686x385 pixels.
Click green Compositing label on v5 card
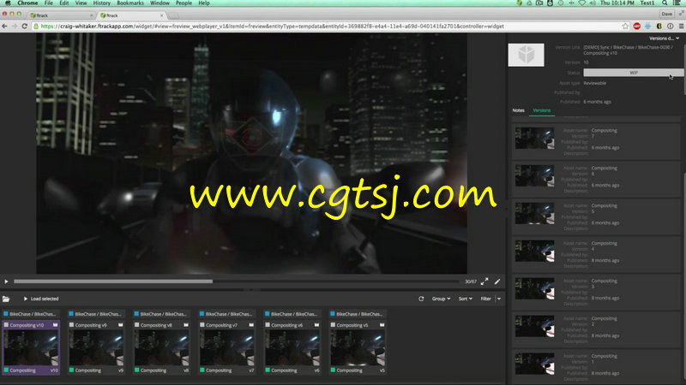[x=349, y=370]
